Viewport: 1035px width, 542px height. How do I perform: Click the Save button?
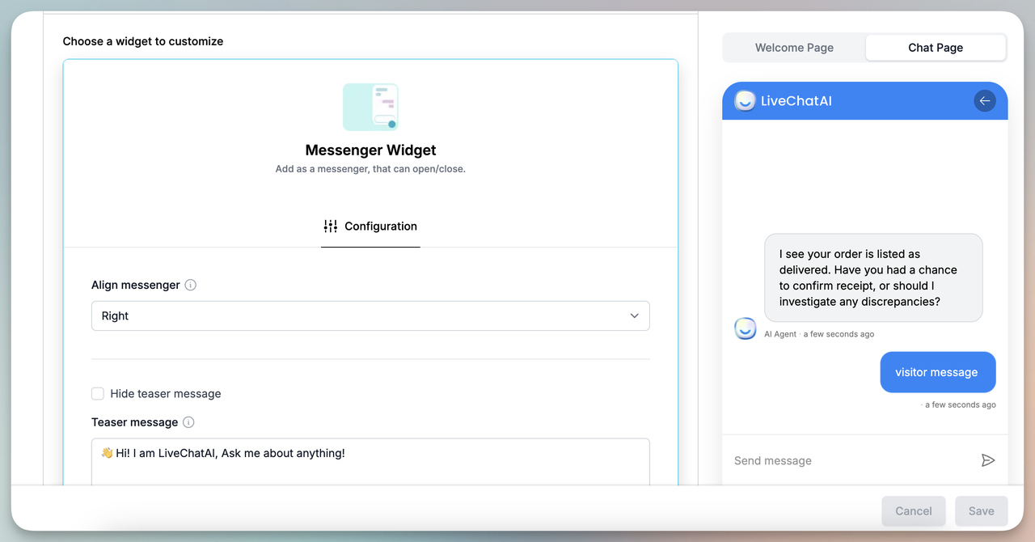pos(981,510)
